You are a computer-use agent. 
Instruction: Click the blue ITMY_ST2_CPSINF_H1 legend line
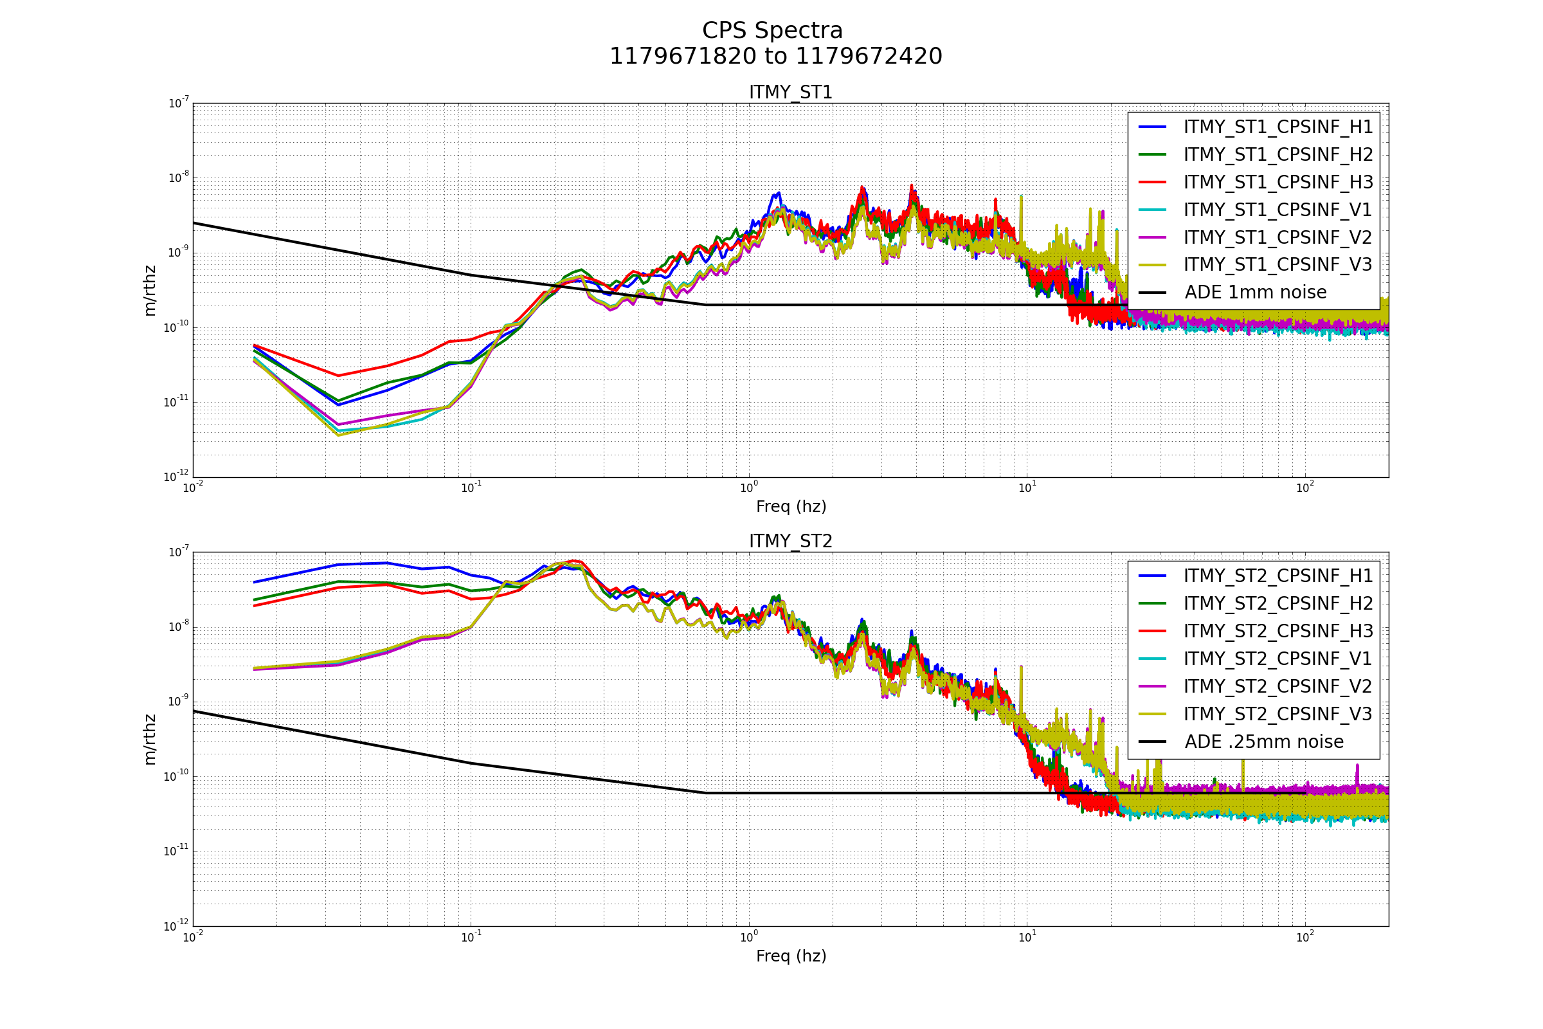(x=1152, y=576)
